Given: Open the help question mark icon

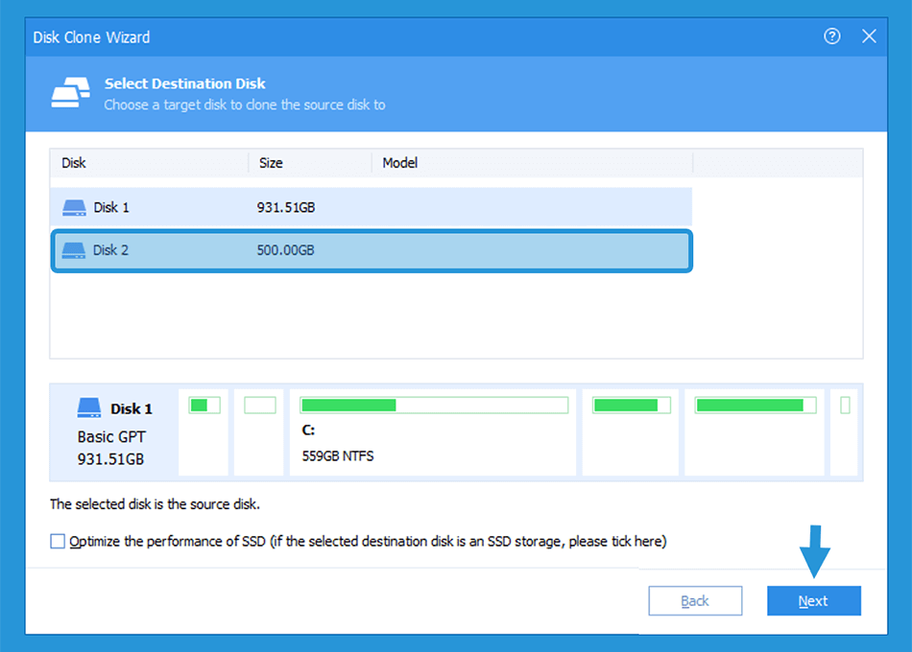Looking at the screenshot, I should tap(831, 36).
